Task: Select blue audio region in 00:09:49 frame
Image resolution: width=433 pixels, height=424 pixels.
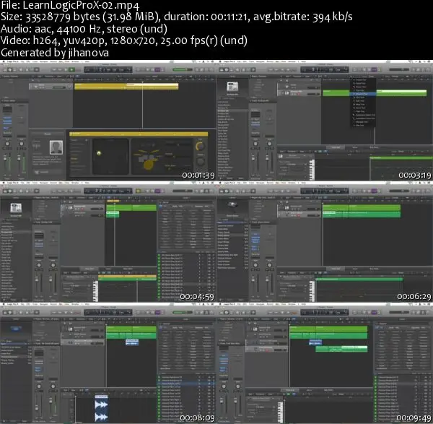Action: pos(315,342)
